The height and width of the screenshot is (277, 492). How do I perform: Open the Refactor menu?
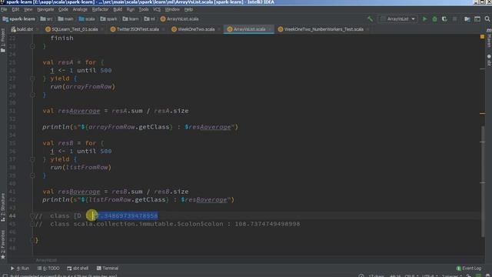[x=100, y=10]
